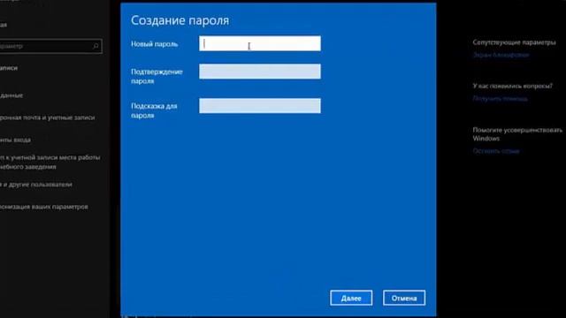
Task: Open family and other users (другие пользователи)
Action: pyautogui.click(x=36, y=185)
